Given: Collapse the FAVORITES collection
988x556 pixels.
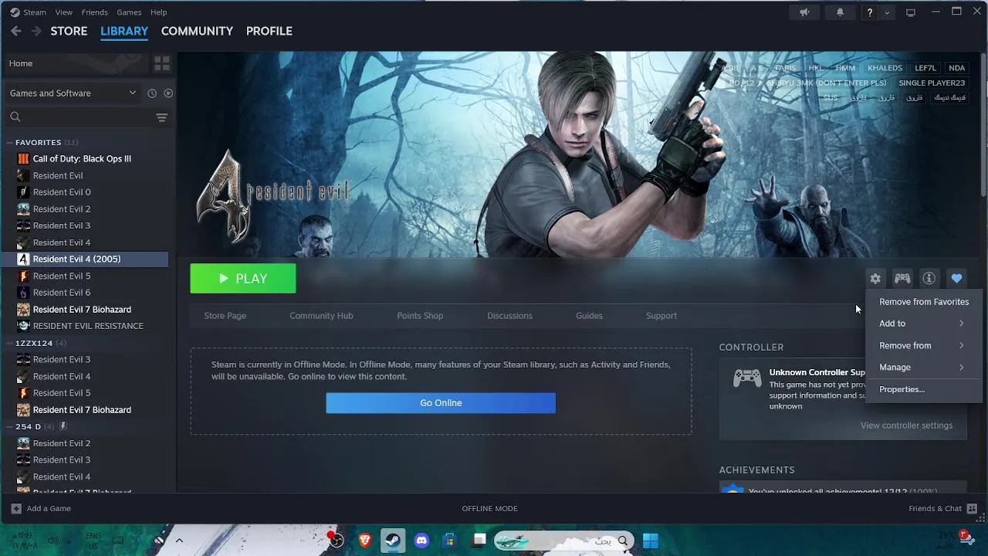Looking at the screenshot, I should [x=9, y=143].
